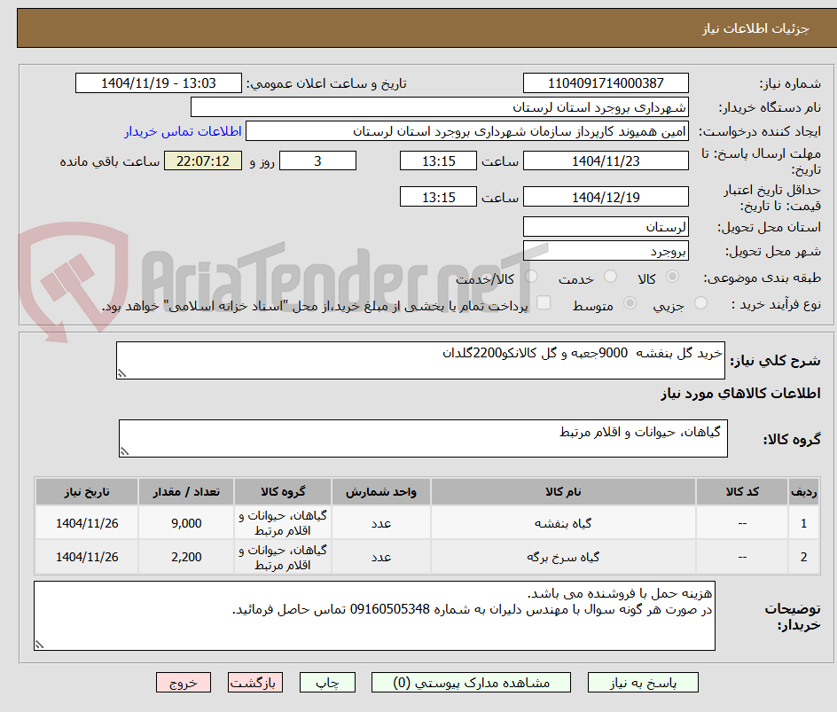Screen dimensions: 837x712
Task: Click the واحد شمارش column header
Action: point(381,491)
